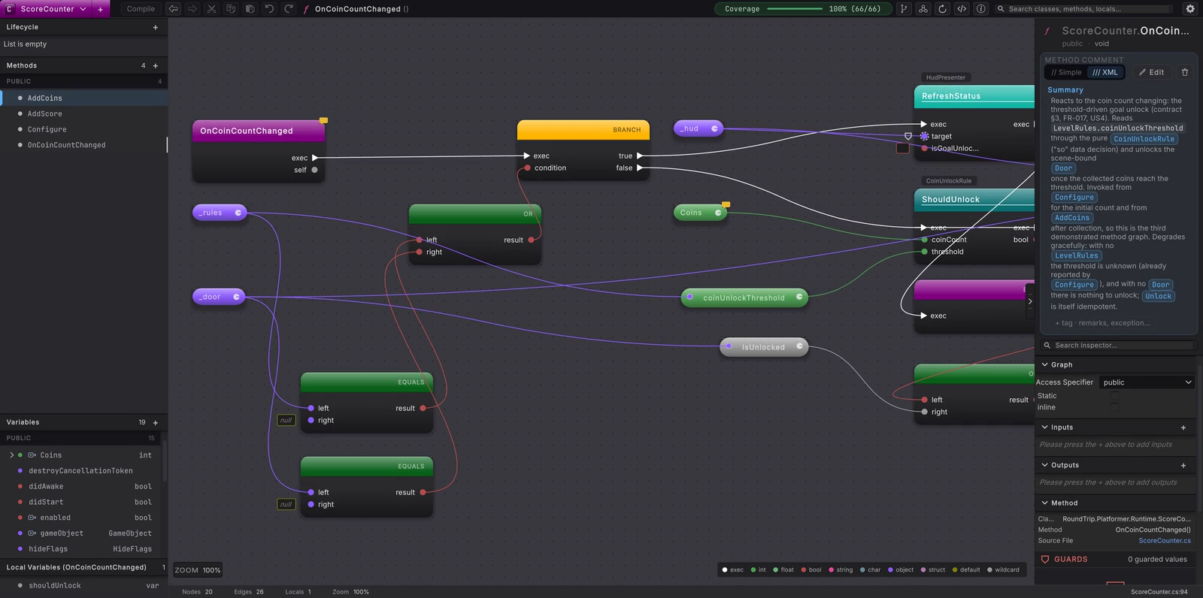
Task: Click the GUARDS shield icon
Action: coord(1045,559)
